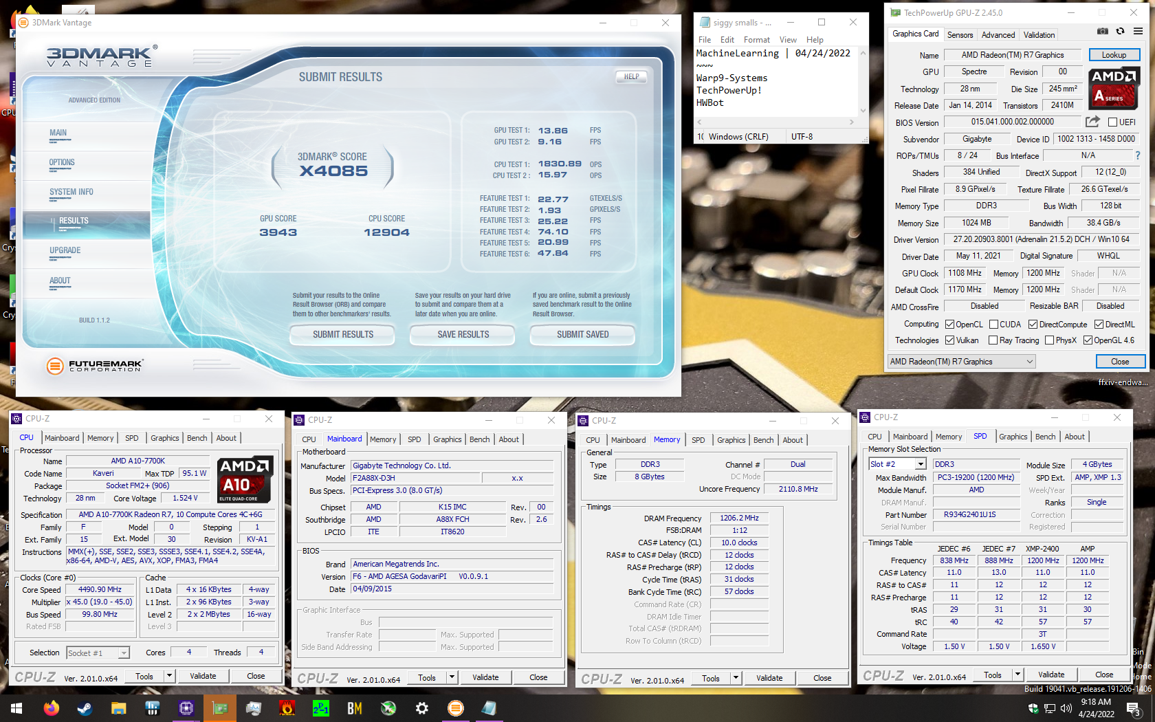The image size is (1155, 722).
Task: Toggle the UEFI checkbox in GPU-Z
Action: tap(1112, 122)
